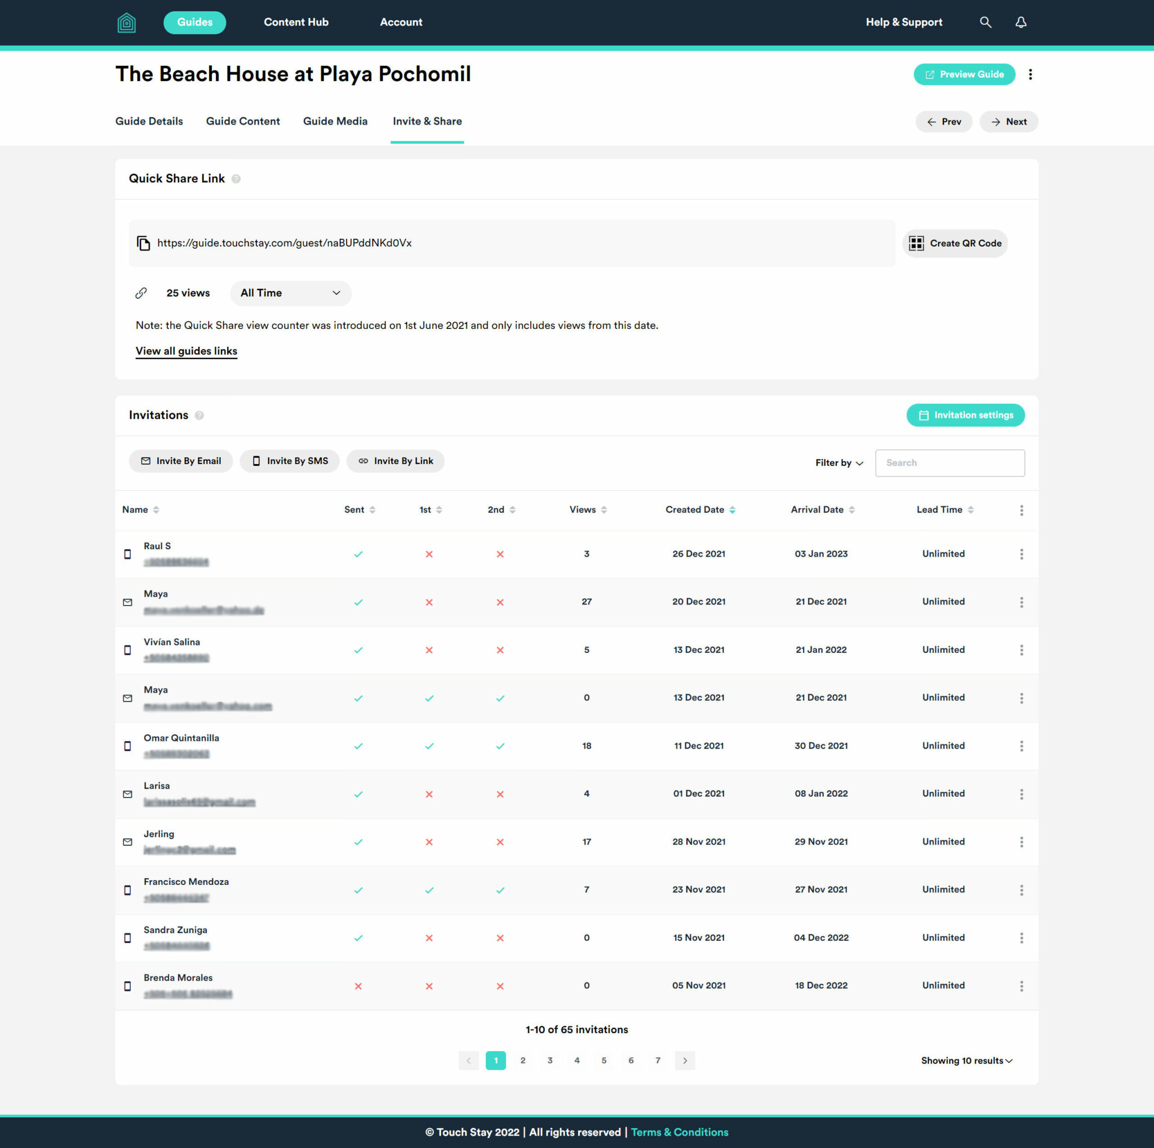
Task: Open View all guides links
Action: [187, 351]
